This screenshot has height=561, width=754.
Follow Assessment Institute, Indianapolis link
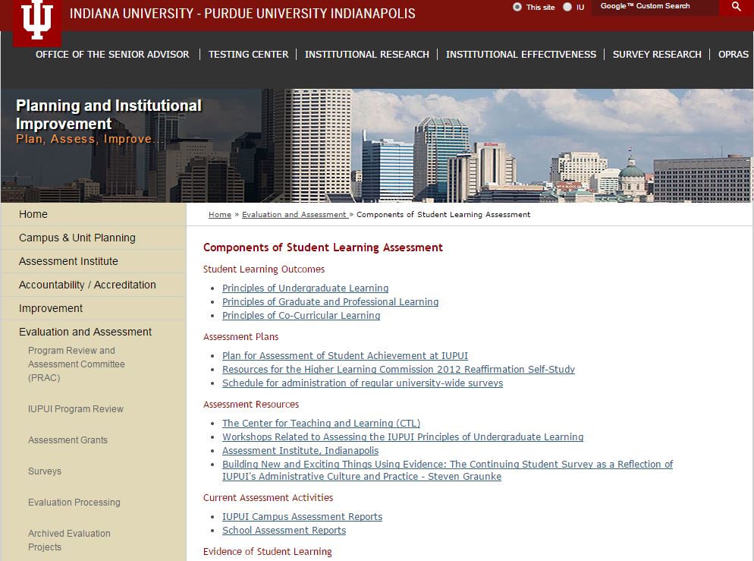tap(300, 451)
